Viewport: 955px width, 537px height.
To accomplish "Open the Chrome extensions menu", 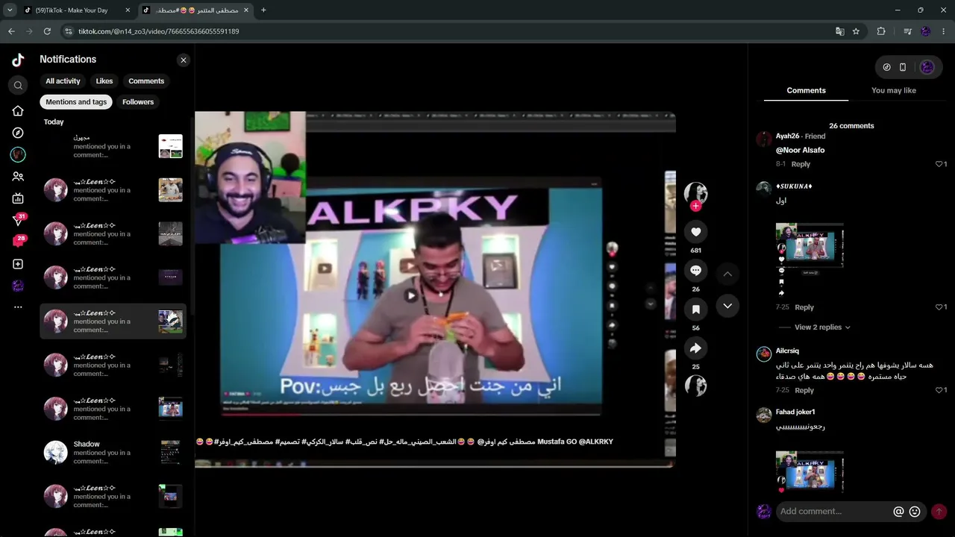I will 881,31.
